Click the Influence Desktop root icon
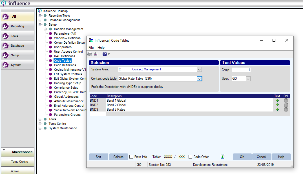 click(40, 11)
